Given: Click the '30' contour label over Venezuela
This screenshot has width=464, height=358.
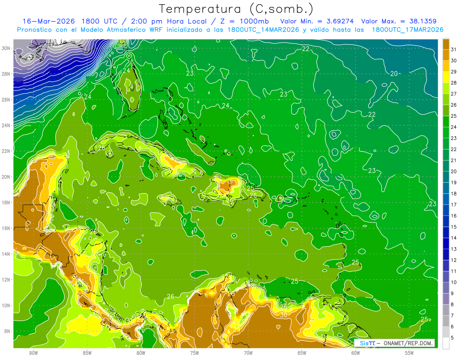Looking at the screenshot, I should click(283, 315).
